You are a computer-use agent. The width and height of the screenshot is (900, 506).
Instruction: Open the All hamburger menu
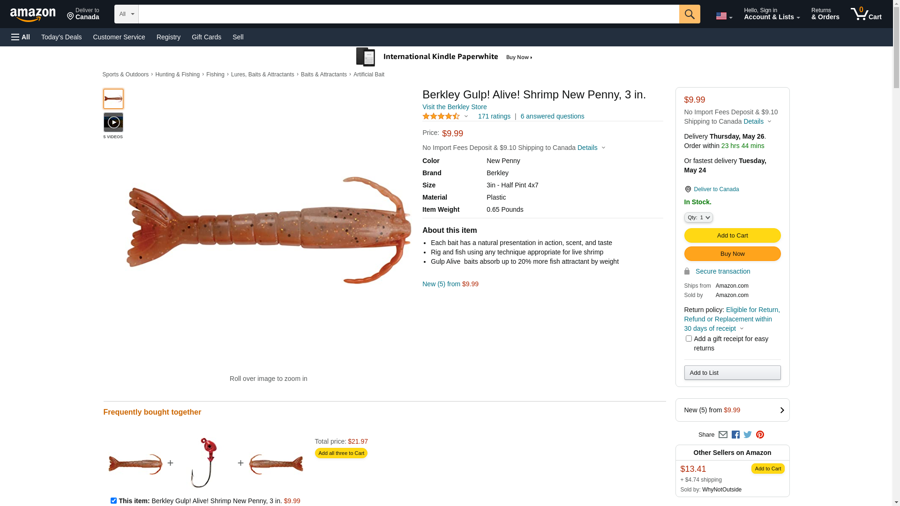click(21, 37)
